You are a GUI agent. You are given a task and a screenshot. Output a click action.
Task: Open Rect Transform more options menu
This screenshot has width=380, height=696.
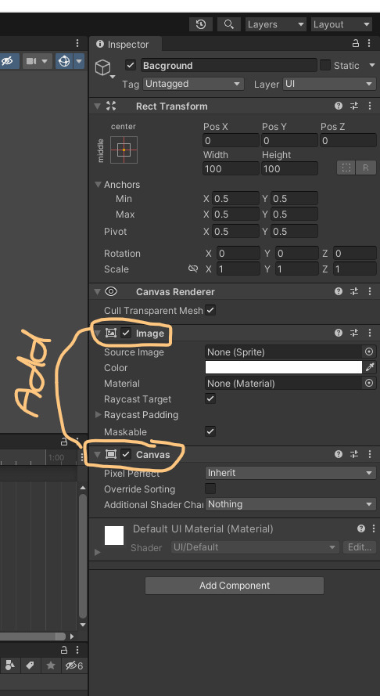tap(370, 106)
